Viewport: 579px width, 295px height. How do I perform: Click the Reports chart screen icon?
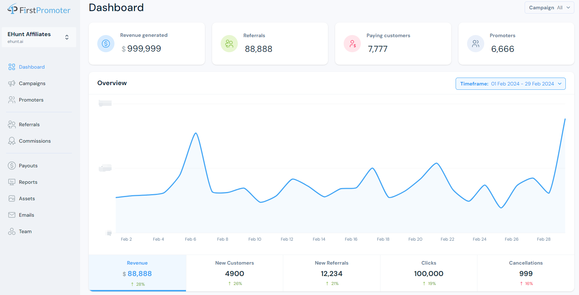point(12,182)
